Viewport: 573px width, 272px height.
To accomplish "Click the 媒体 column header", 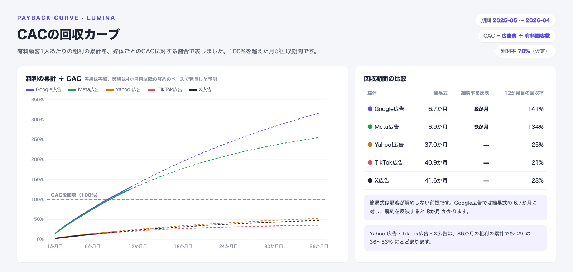I will pyautogui.click(x=372, y=93).
